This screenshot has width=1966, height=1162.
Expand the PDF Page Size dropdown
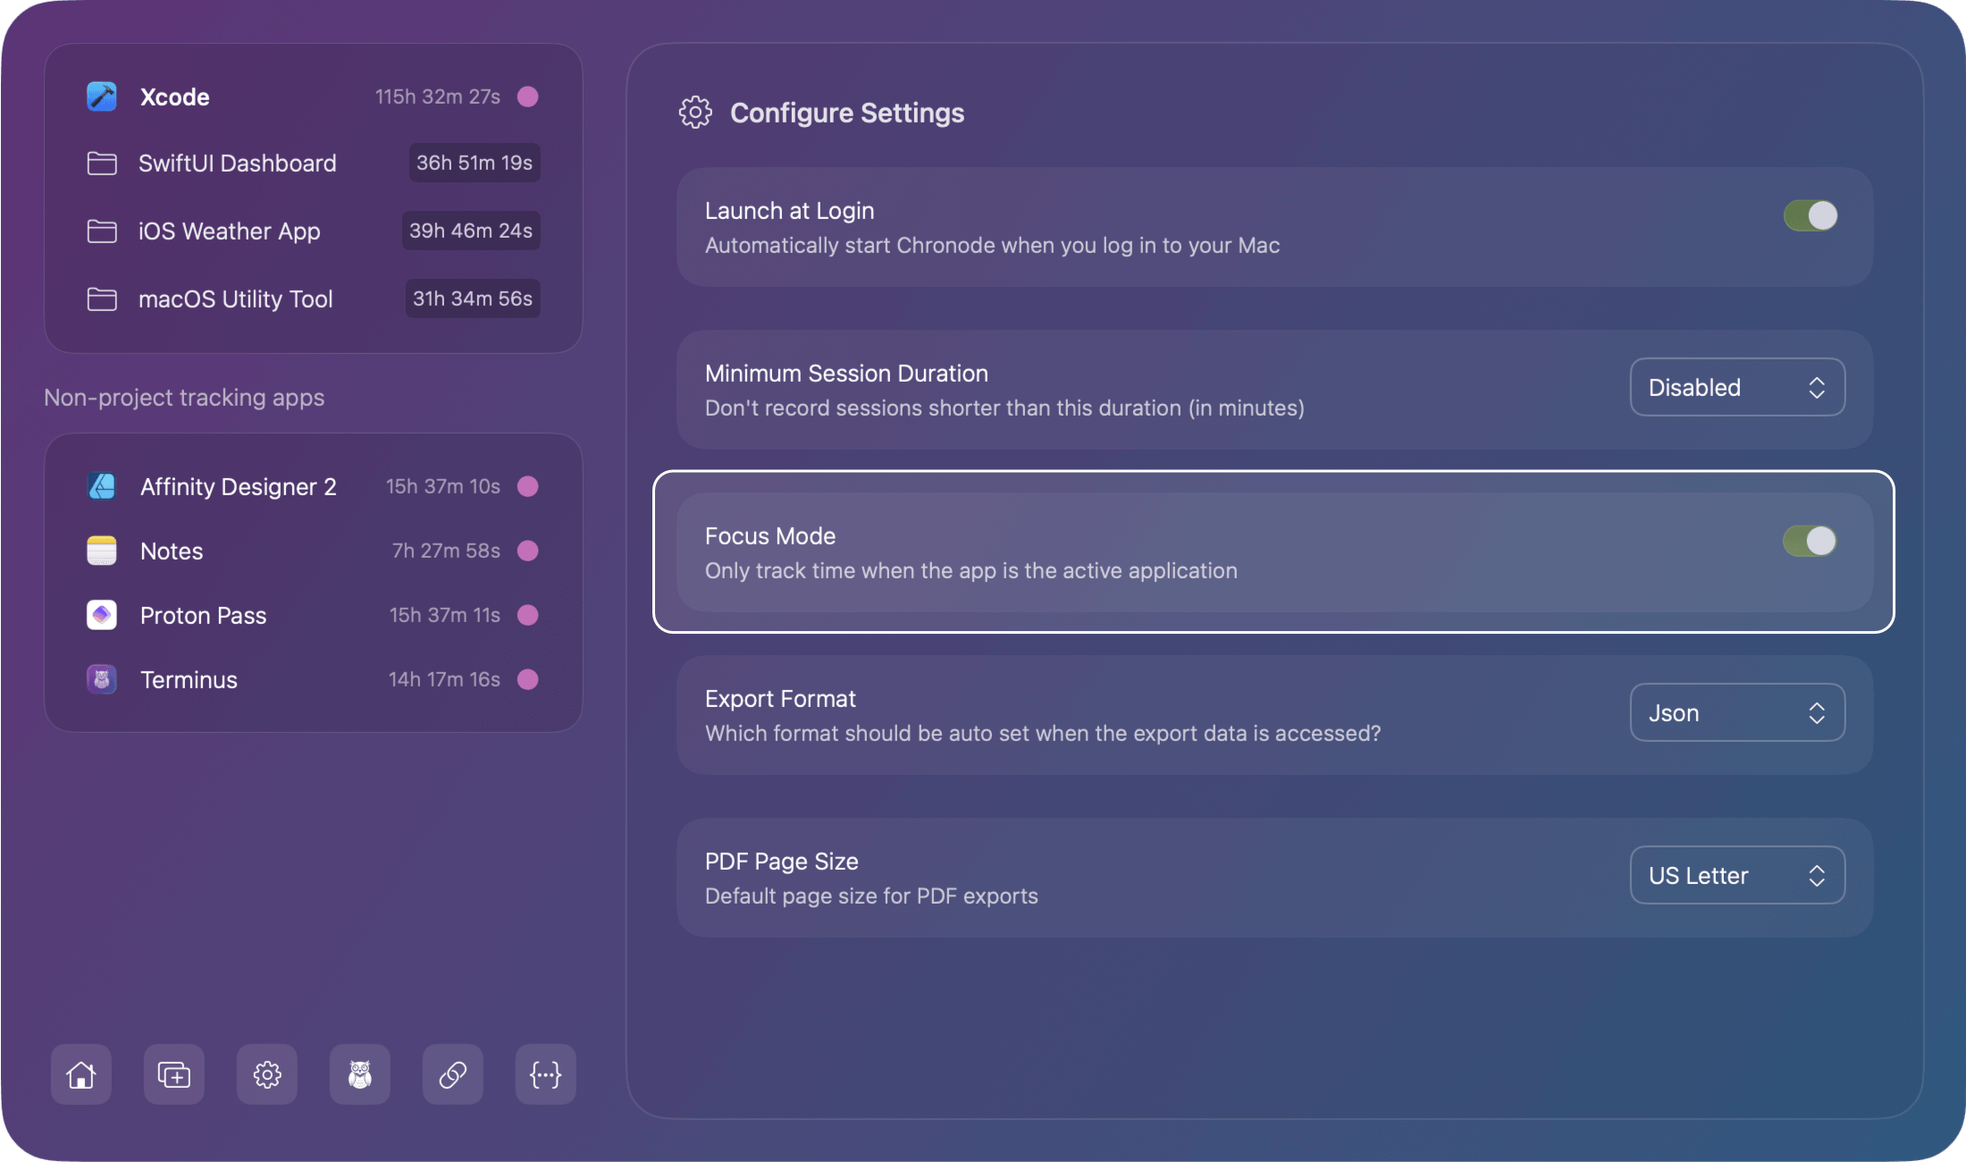pyautogui.click(x=1737, y=875)
